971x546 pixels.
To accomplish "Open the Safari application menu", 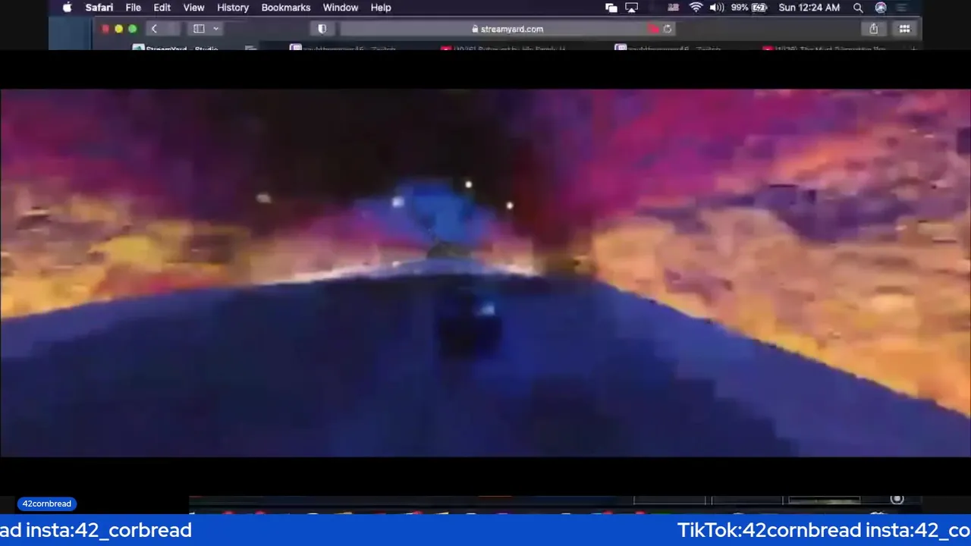I will point(99,8).
